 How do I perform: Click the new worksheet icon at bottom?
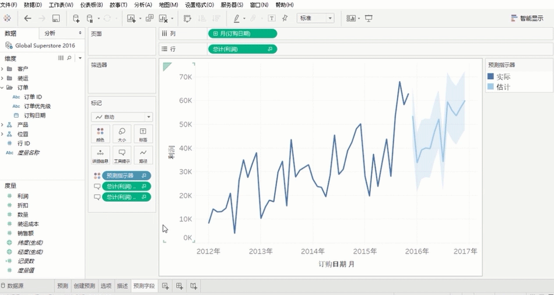point(166,286)
